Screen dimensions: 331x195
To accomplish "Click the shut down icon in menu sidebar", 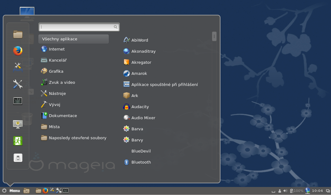I will (18, 158).
